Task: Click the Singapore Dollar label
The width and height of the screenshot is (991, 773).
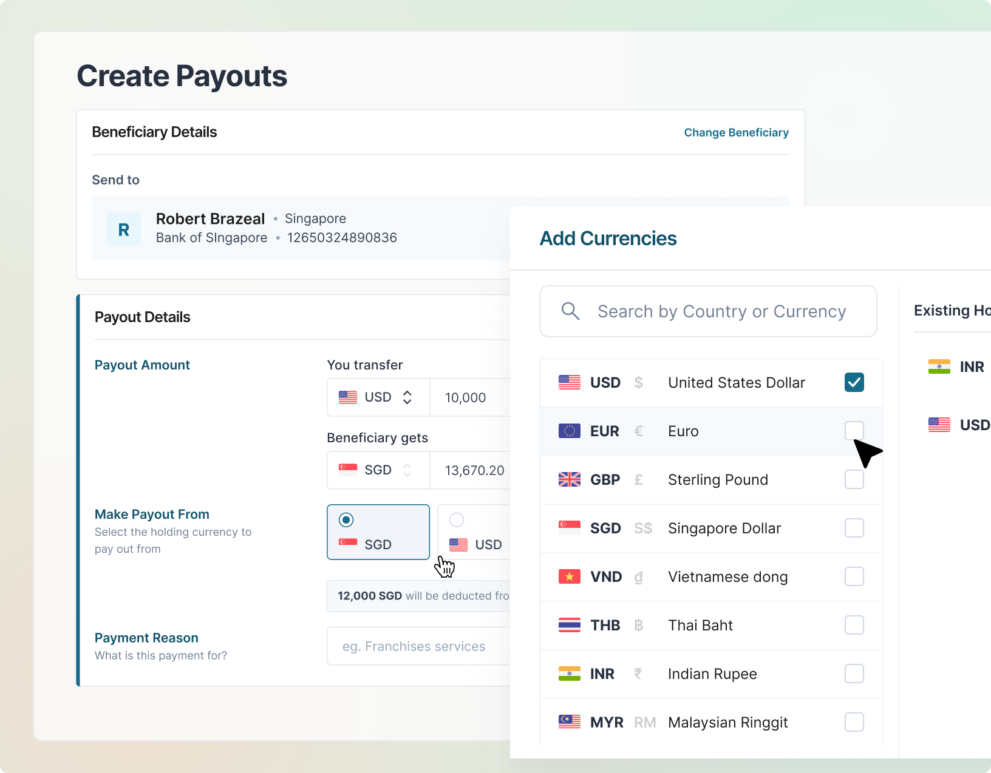Action: (724, 528)
